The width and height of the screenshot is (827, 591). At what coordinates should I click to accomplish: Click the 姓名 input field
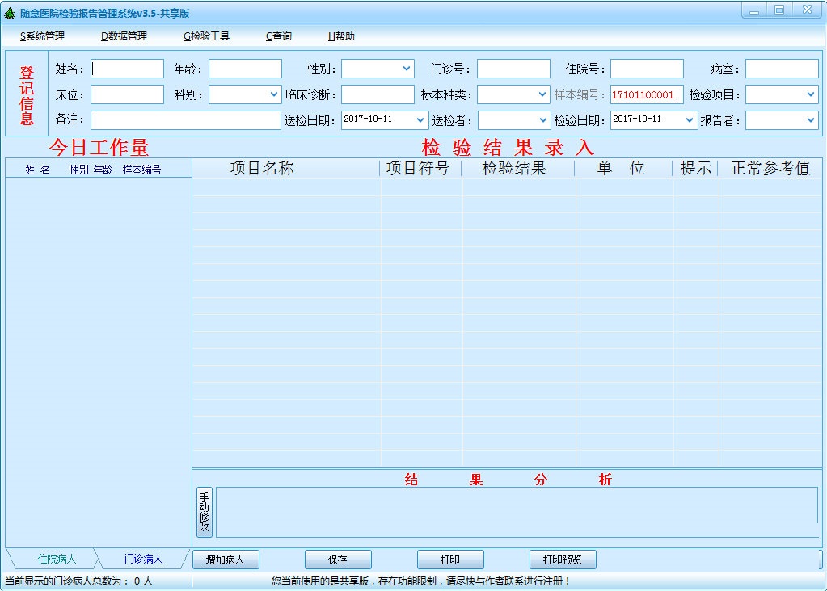point(127,69)
